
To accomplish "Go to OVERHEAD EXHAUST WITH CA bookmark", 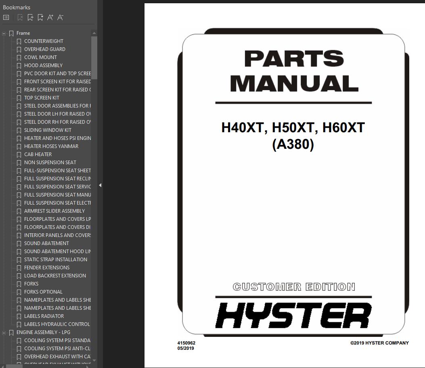I will point(57,357).
